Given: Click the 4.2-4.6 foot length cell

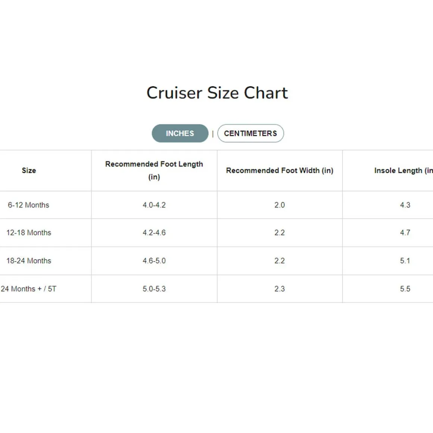Looking at the screenshot, I should pyautogui.click(x=154, y=233).
